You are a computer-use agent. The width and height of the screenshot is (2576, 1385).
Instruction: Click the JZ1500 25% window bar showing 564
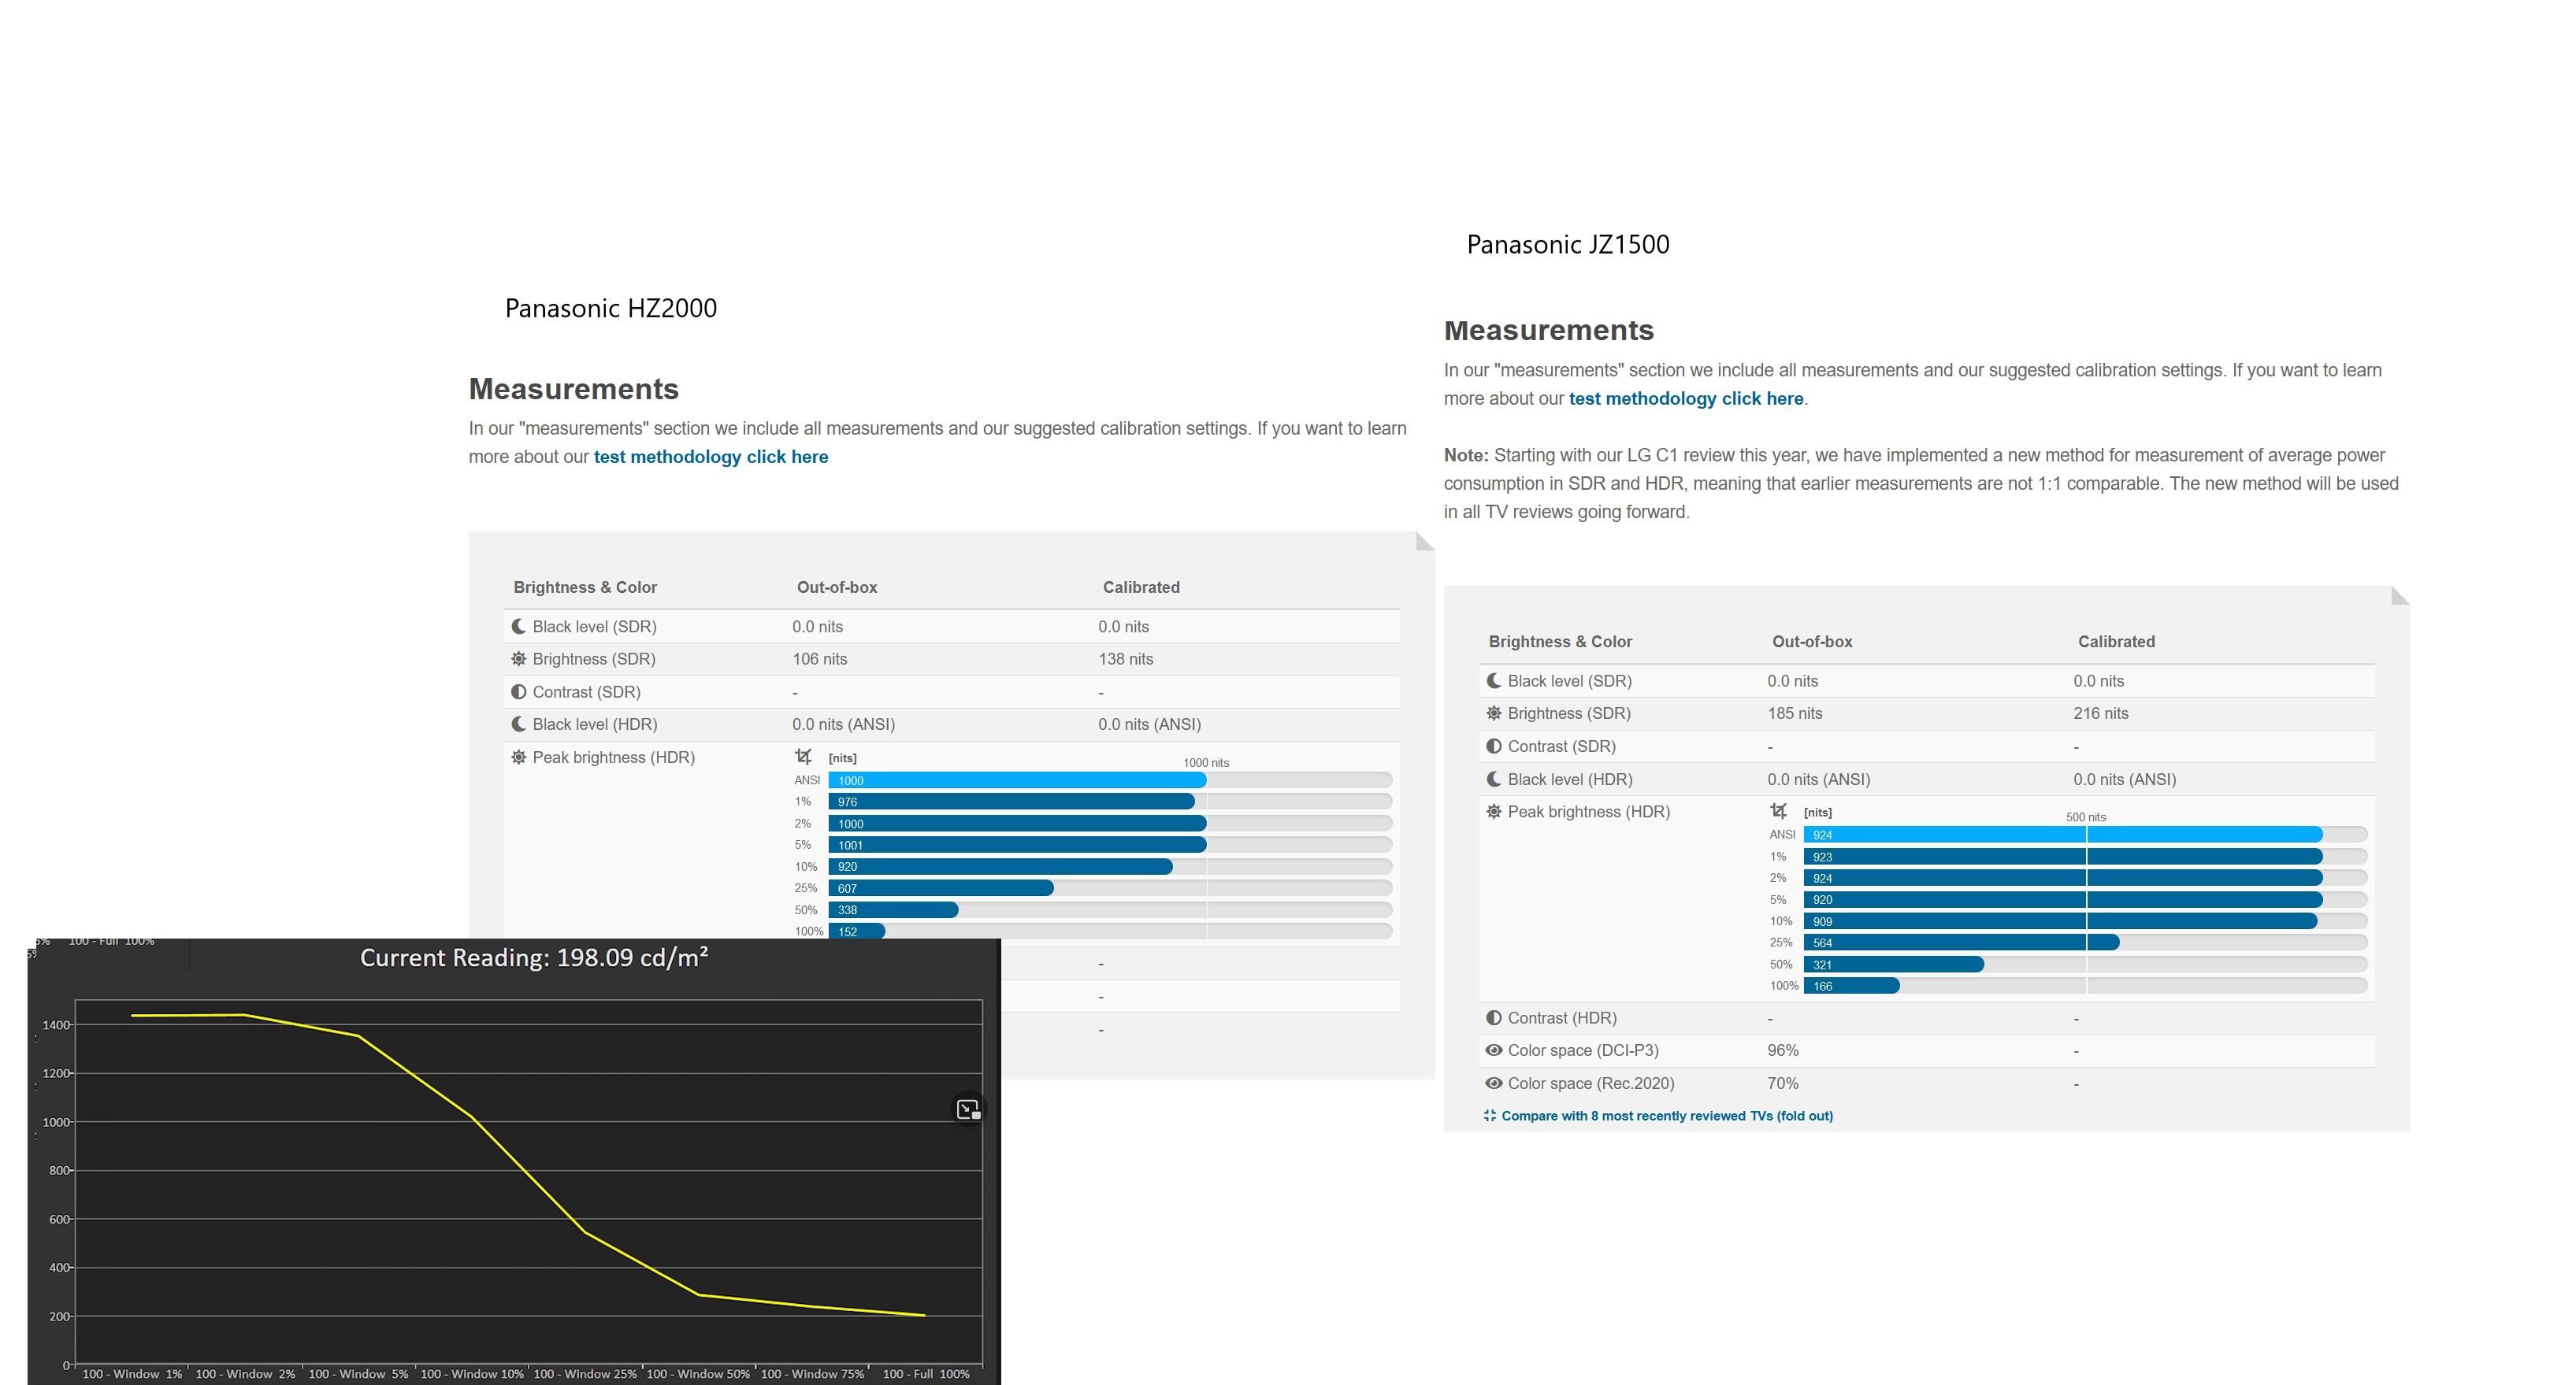click(1961, 942)
